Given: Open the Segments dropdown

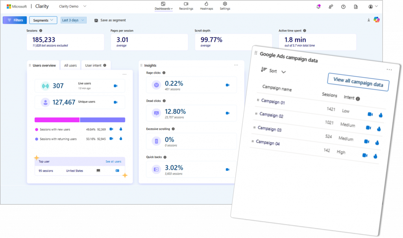Looking at the screenshot, I should pyautogui.click(x=43, y=20).
